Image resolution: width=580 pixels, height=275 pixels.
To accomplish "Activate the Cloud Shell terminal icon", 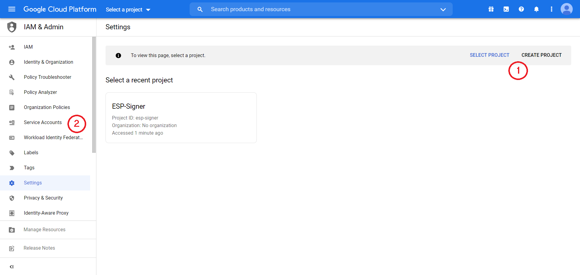I will (506, 9).
